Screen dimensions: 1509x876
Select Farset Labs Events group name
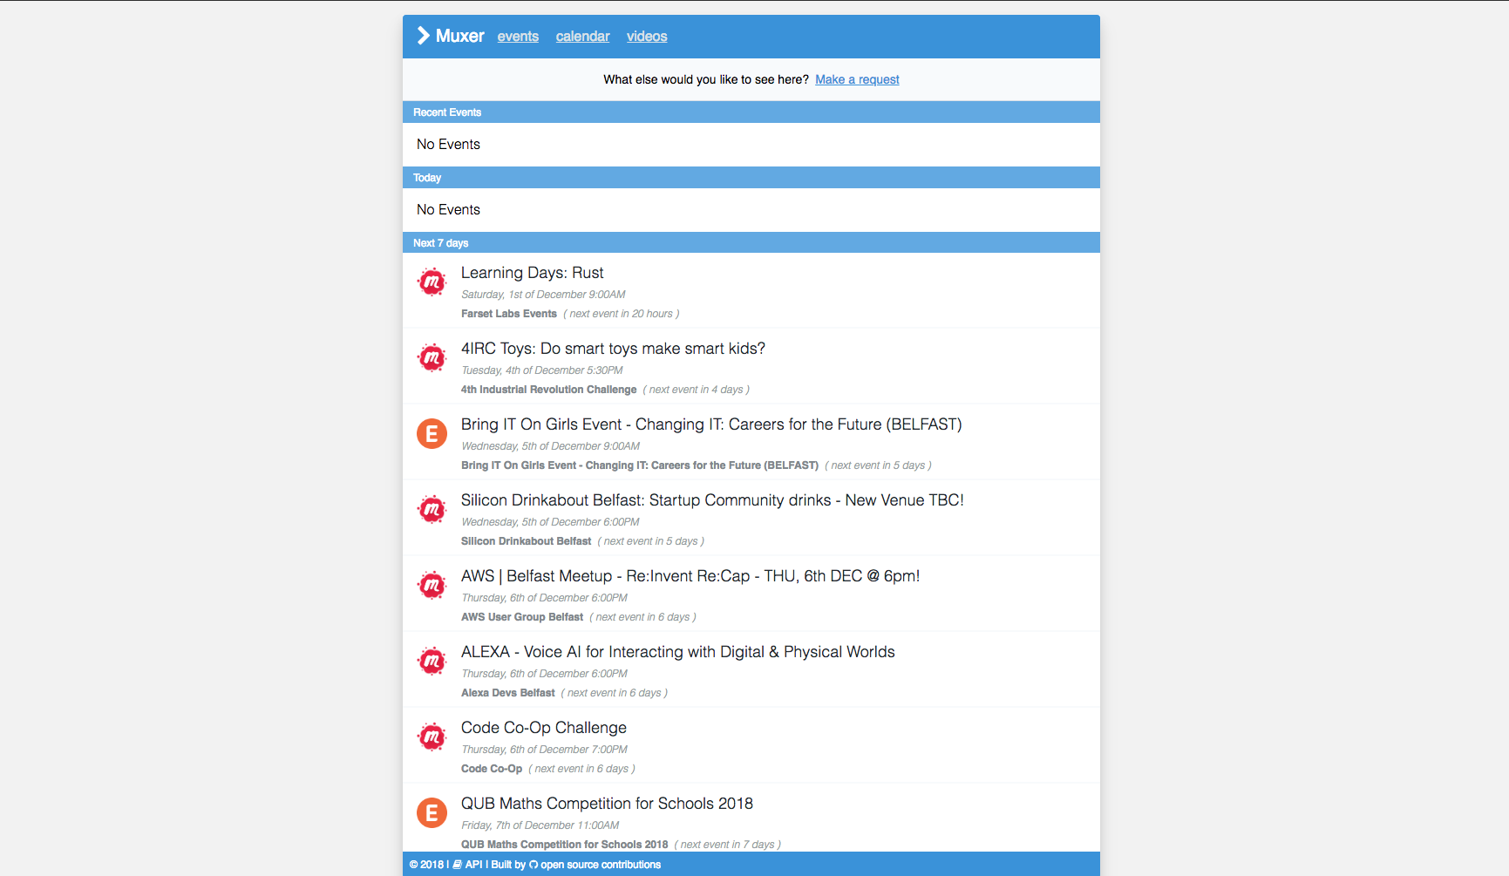click(x=509, y=314)
